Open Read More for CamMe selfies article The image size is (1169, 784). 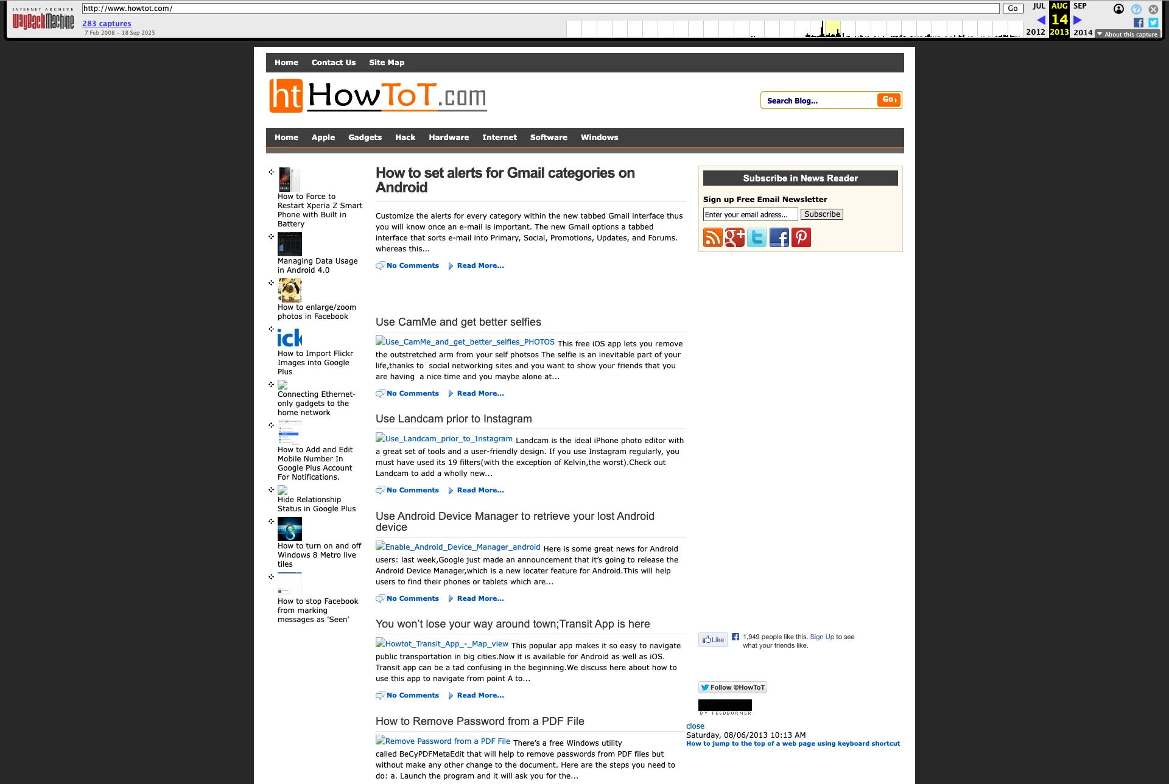(x=480, y=393)
